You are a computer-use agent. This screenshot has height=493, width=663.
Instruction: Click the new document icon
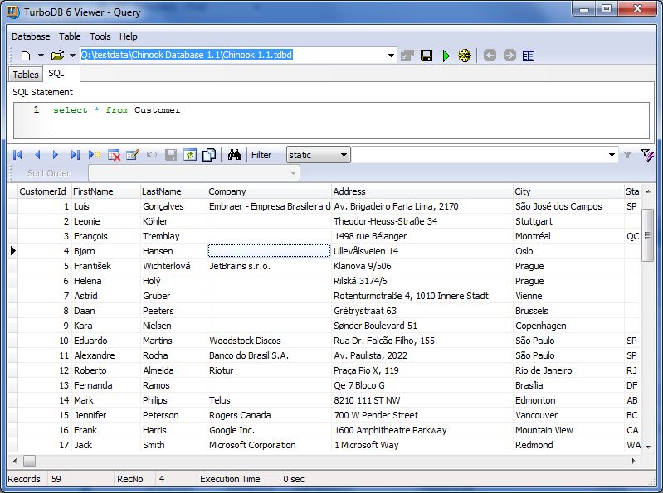coord(25,56)
